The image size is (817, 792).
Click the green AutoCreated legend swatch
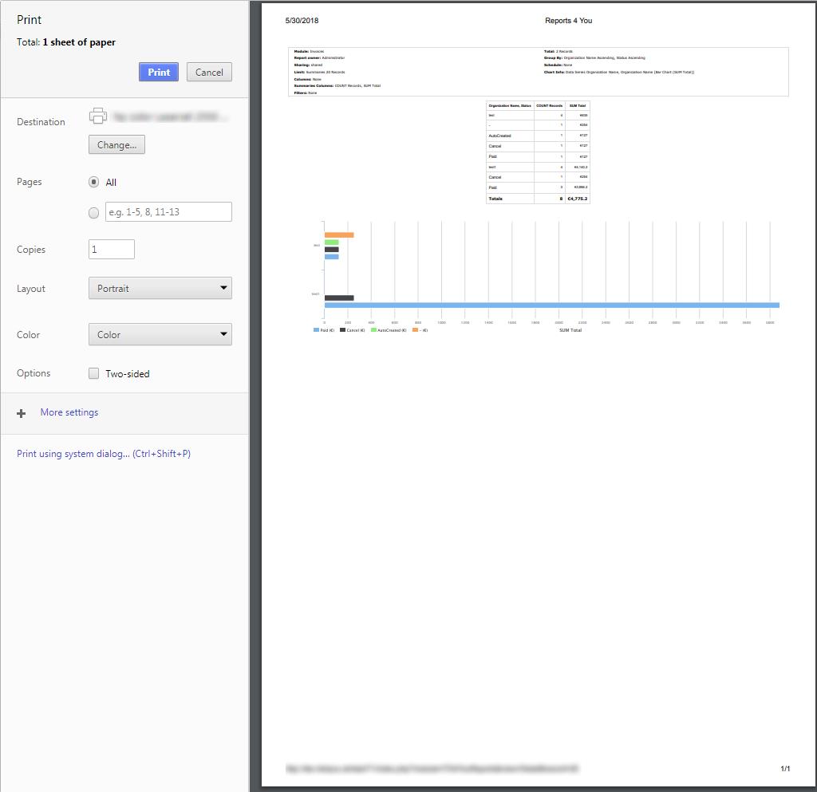pyautogui.click(x=373, y=330)
